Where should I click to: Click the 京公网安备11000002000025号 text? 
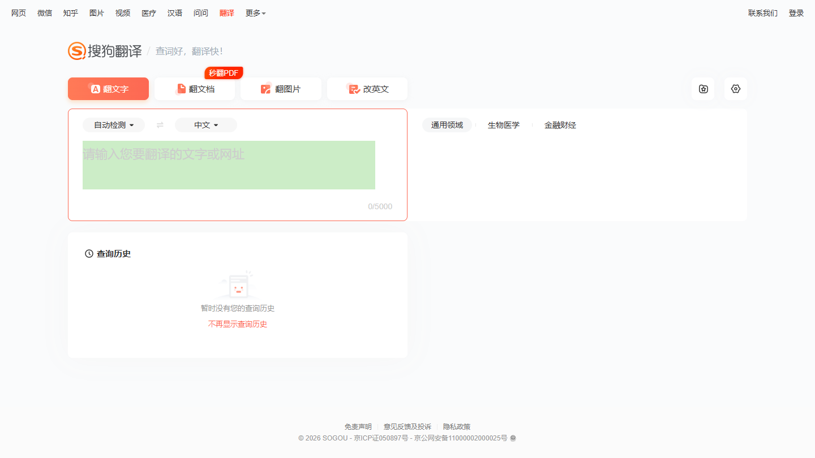point(461,438)
